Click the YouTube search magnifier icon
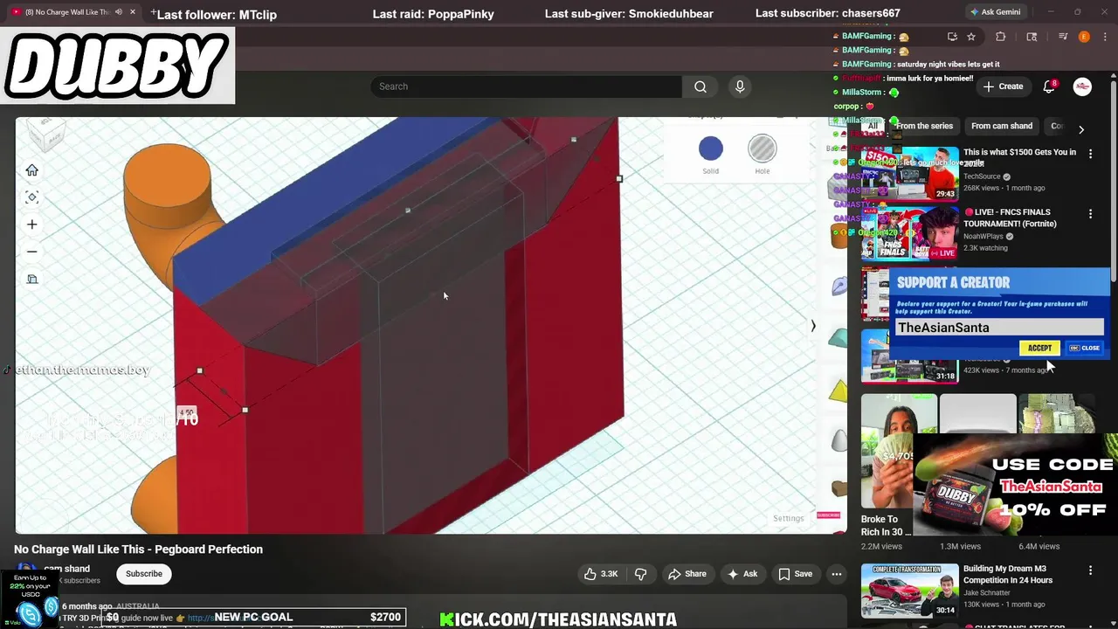This screenshot has width=1118, height=629. (700, 86)
